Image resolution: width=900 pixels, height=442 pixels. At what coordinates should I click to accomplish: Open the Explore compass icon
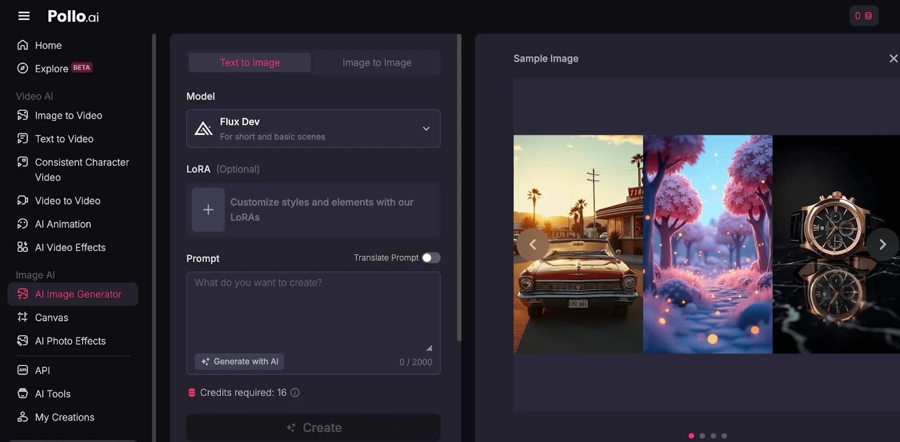[x=22, y=69]
